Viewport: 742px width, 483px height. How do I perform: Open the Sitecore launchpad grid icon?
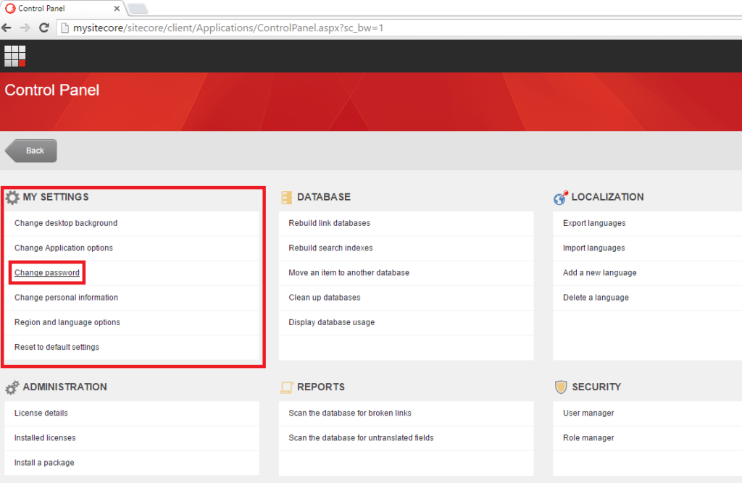14,56
